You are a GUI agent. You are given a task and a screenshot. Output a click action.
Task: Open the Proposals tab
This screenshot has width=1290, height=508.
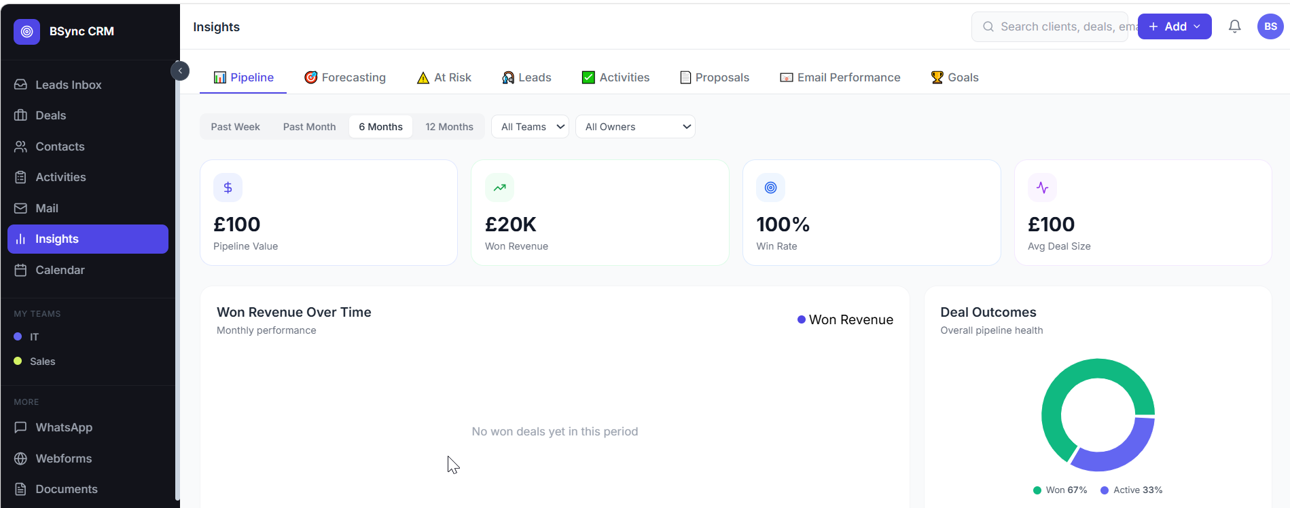715,77
